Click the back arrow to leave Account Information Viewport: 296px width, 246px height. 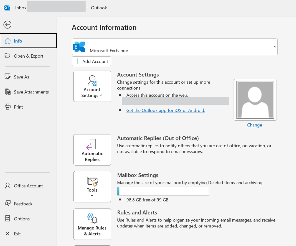point(7,25)
